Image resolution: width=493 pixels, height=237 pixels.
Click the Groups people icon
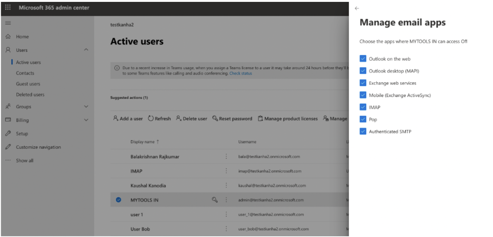pyautogui.click(x=8, y=106)
